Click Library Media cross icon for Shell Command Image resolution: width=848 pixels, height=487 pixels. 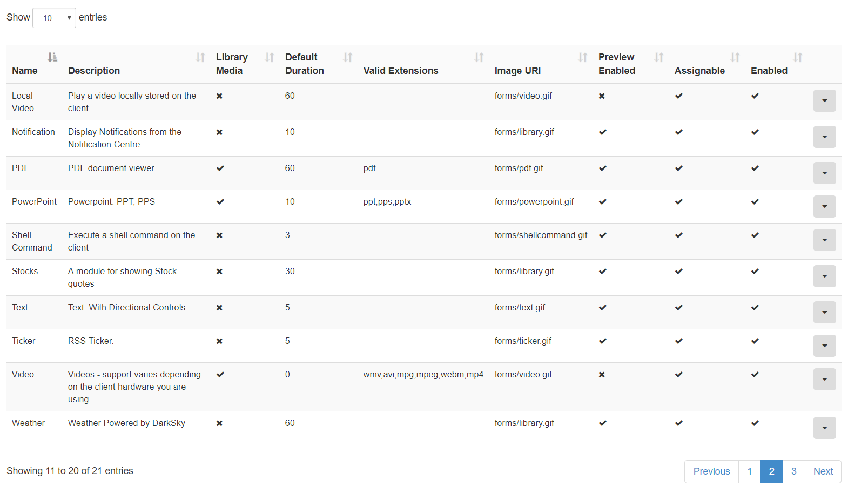coord(219,235)
